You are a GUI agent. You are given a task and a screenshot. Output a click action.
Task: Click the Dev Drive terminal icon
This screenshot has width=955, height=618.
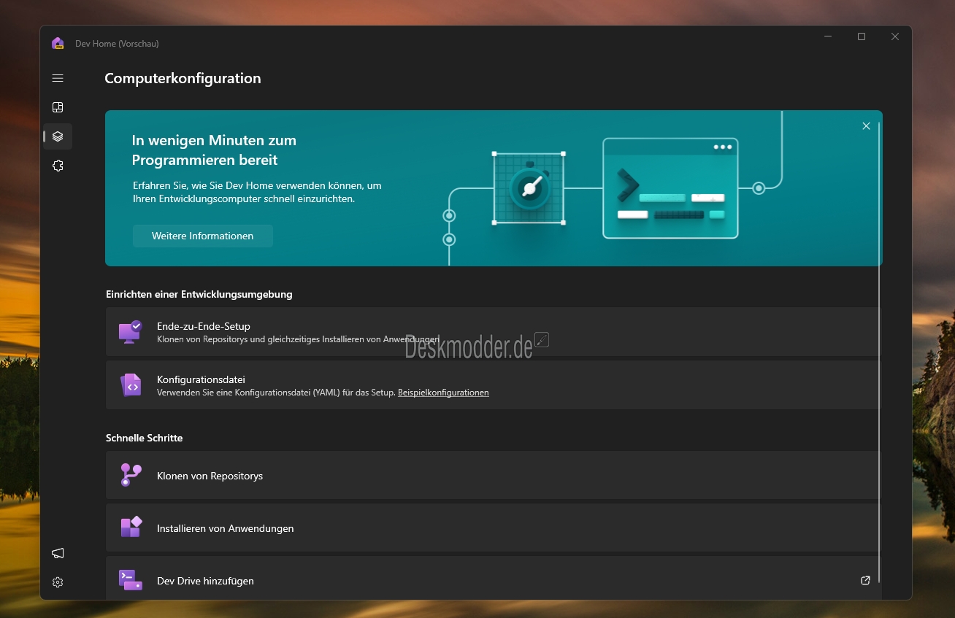pyautogui.click(x=131, y=580)
